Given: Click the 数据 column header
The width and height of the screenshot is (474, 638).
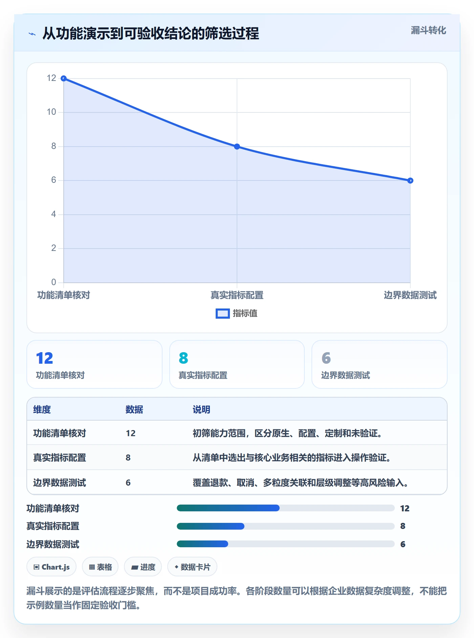Looking at the screenshot, I should point(134,409).
